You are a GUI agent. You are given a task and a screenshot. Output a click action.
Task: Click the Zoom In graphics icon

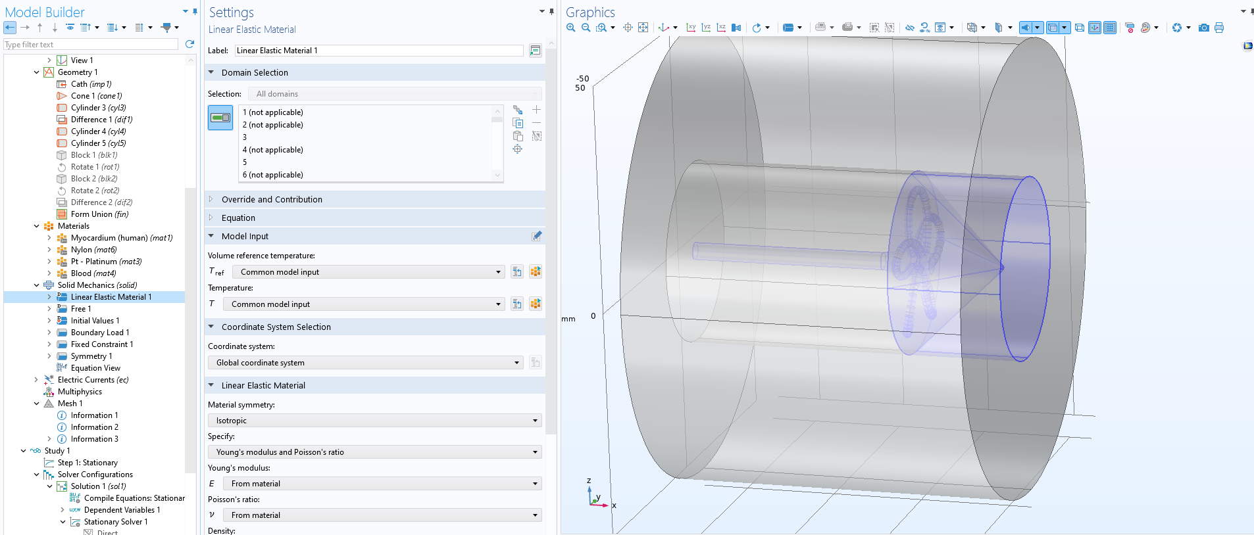(x=570, y=28)
